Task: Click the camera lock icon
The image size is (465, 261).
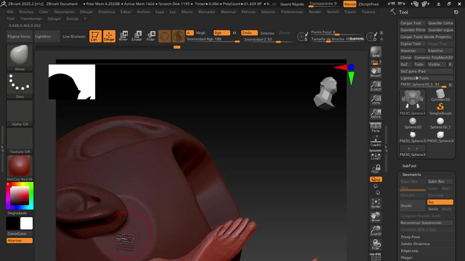Action: [x=376, y=169]
